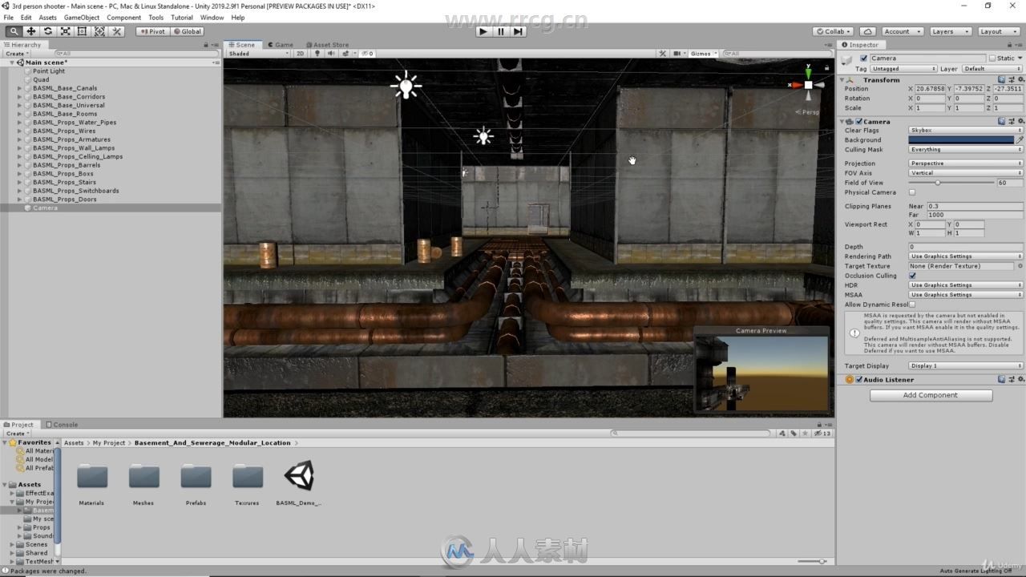Screen dimensions: 1026x577
Task: Disable the Audio Listener component checkbox
Action: pos(858,380)
